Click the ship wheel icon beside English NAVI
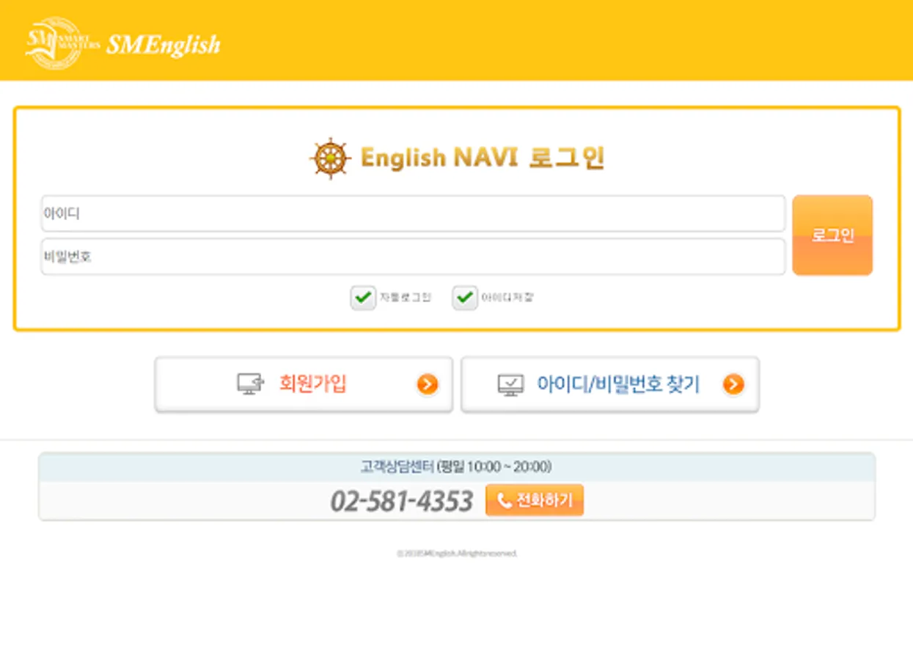The height and width of the screenshot is (660, 913). (331, 158)
